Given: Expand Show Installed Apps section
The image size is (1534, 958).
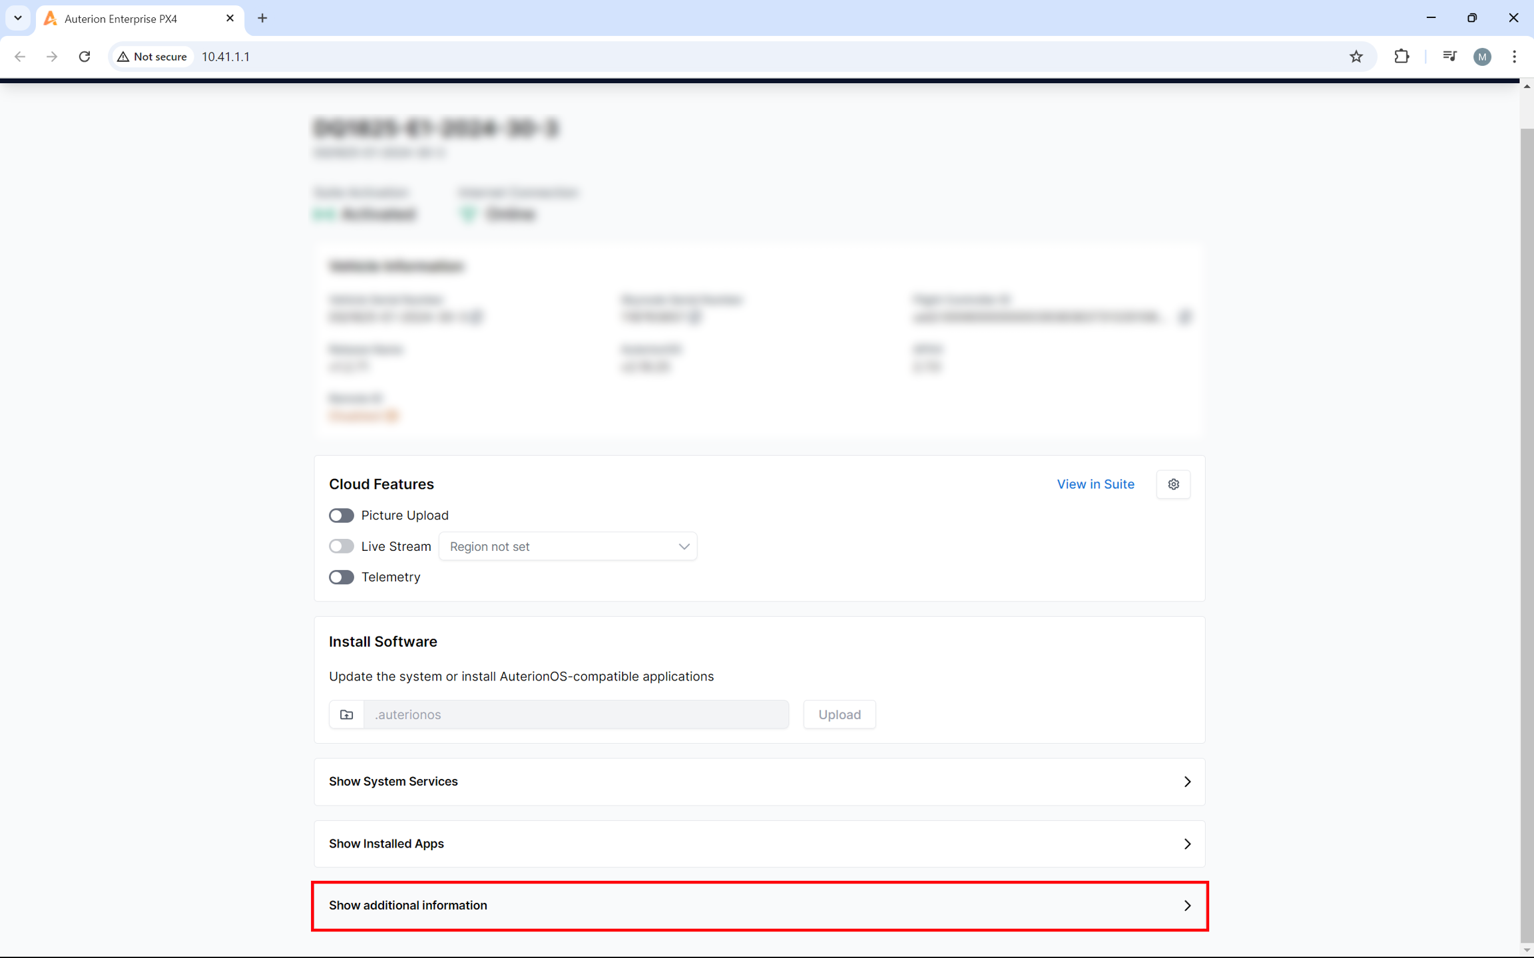Looking at the screenshot, I should click(759, 844).
